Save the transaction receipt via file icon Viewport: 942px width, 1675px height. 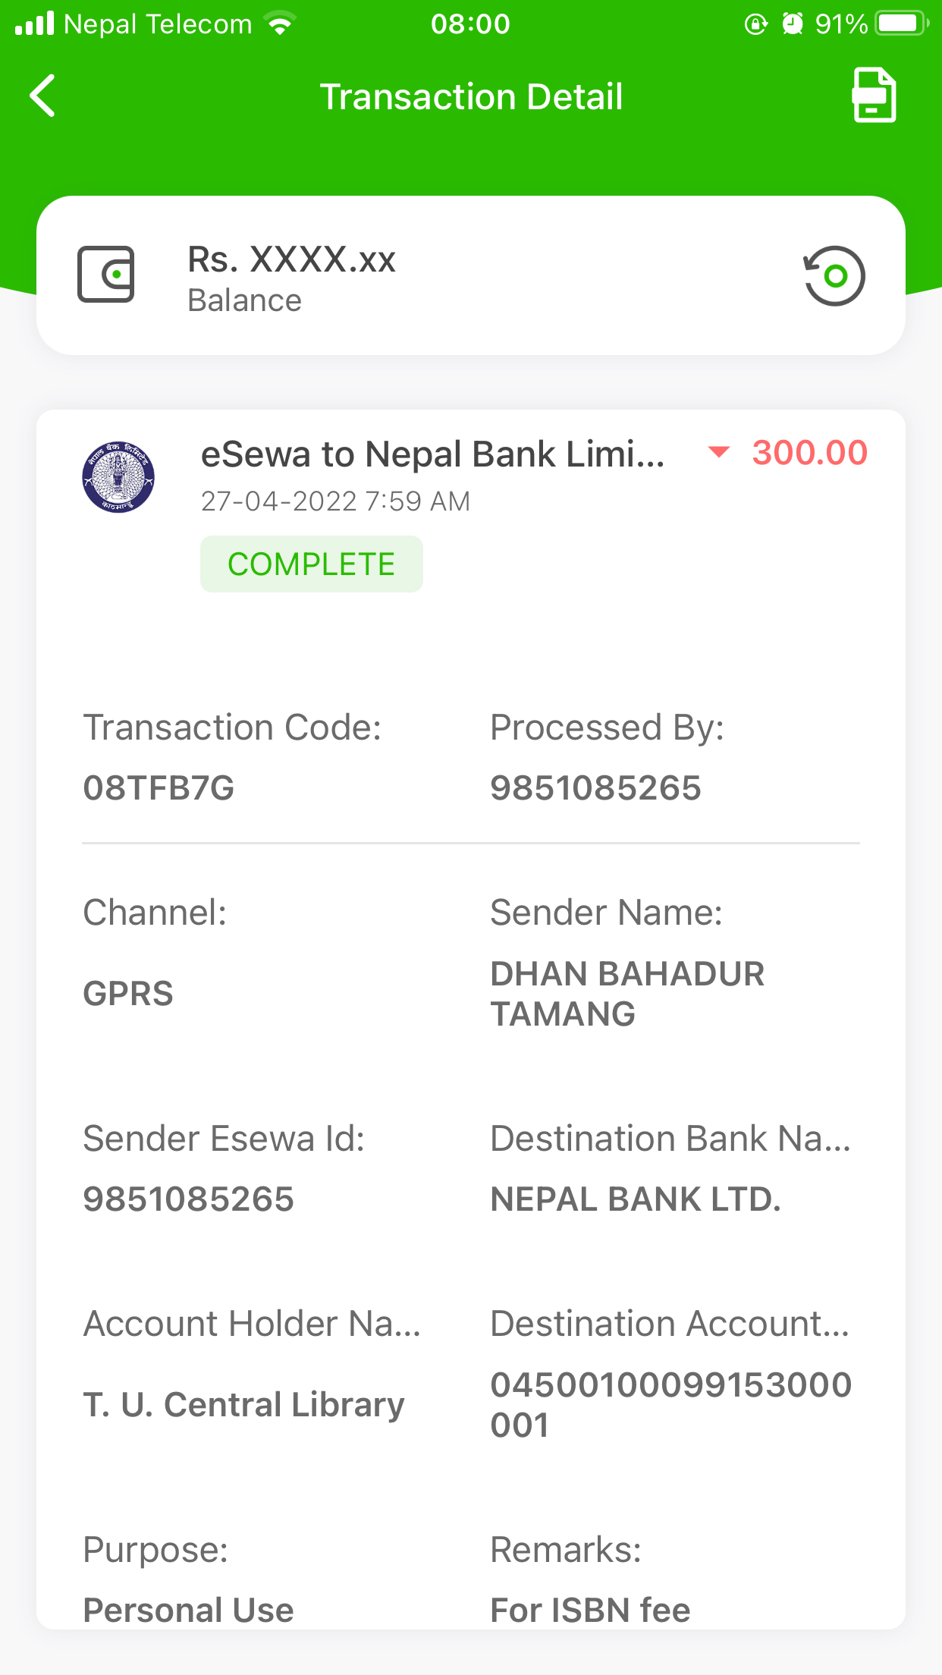[874, 96]
